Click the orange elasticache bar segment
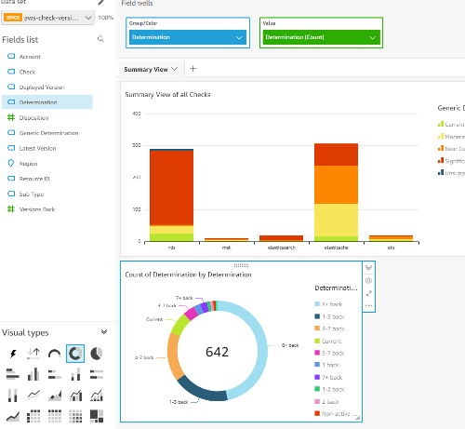This screenshot has height=429, width=465. 336,184
